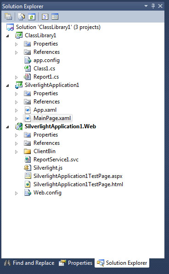This screenshot has width=169, height=274.
Task: Click the ReportService1.svc file icon
Action: pos(28,160)
